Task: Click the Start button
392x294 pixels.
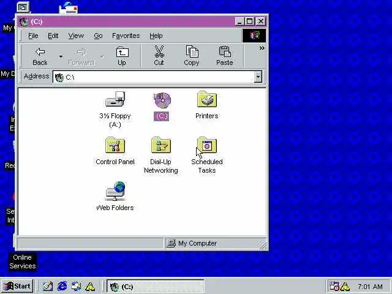Action: (x=17, y=286)
